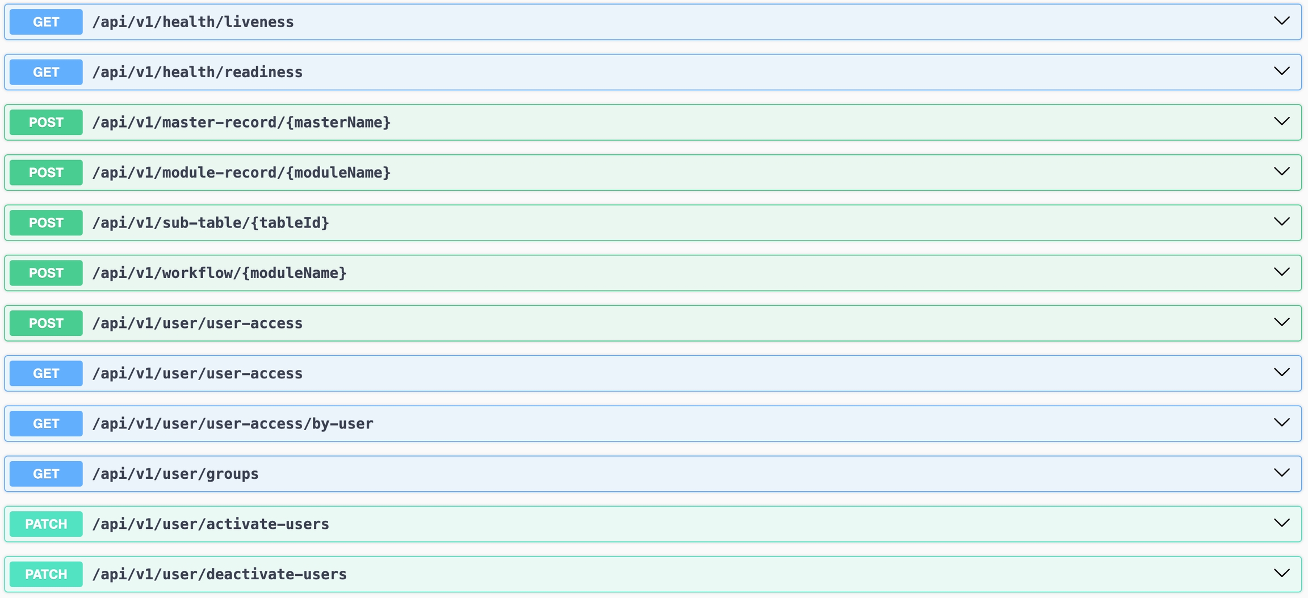Viewport: 1308px width, 598px height.
Task: Toggle chevron for workflow moduleName endpoint
Action: coord(1281,272)
